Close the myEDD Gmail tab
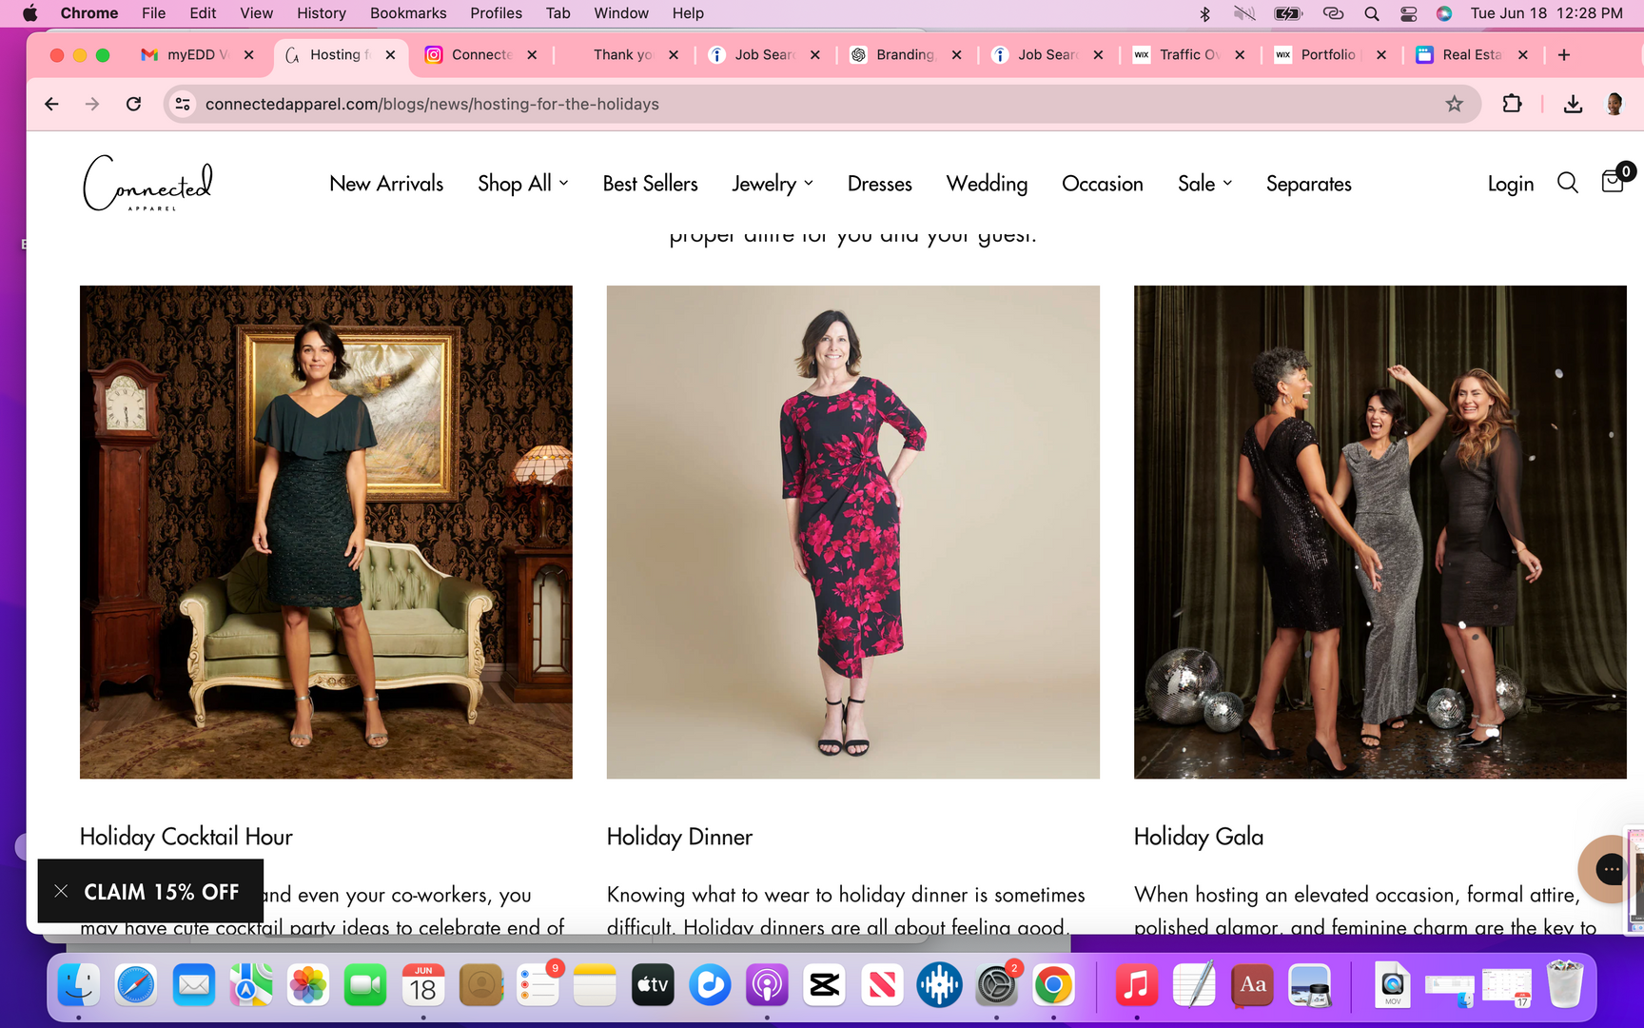This screenshot has height=1028, width=1644. [x=248, y=55]
